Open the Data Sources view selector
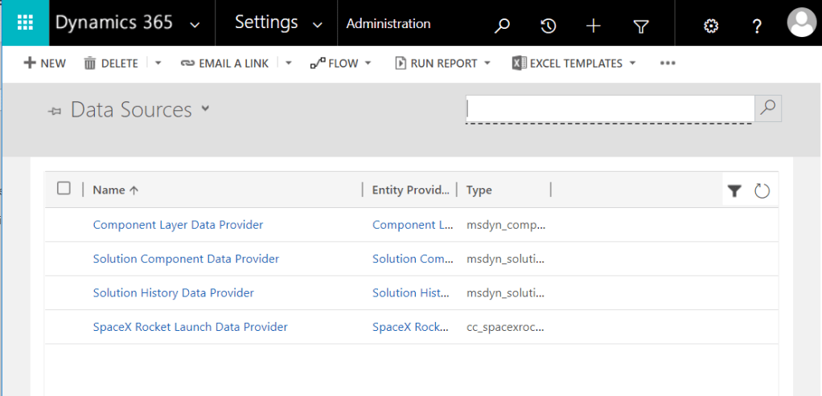 205,108
